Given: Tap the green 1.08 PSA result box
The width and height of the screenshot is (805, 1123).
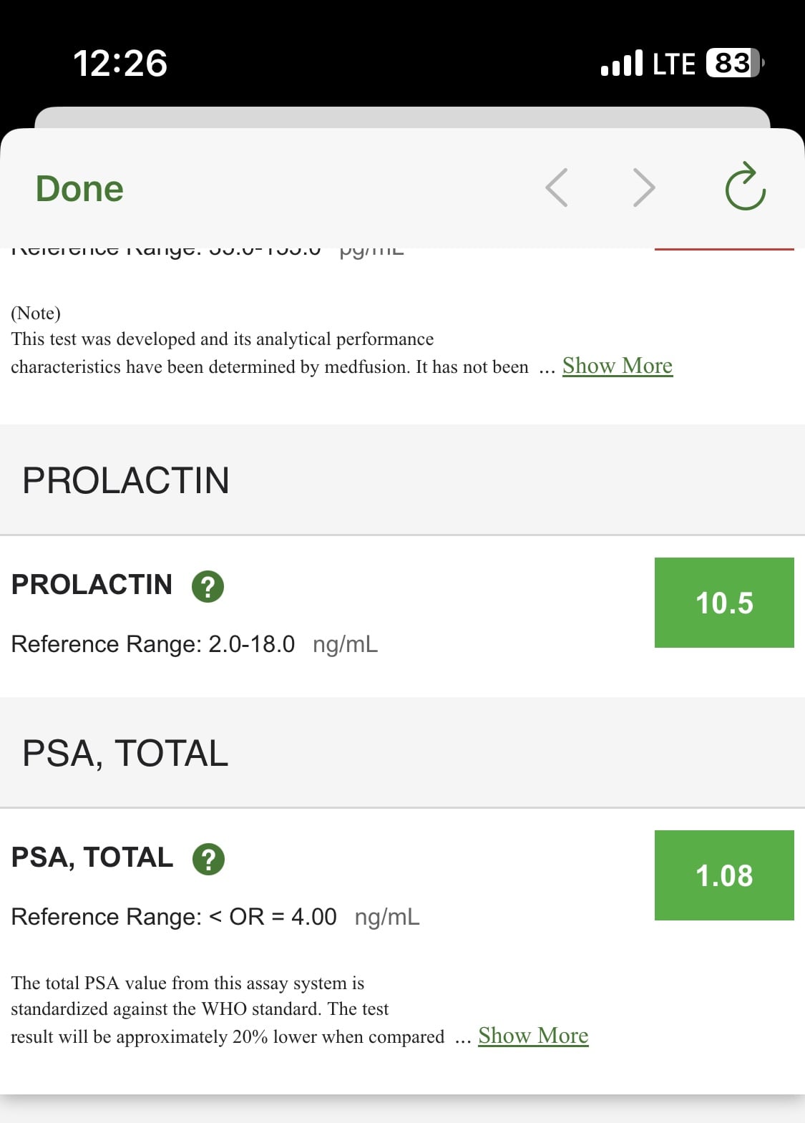Looking at the screenshot, I should click(x=724, y=875).
